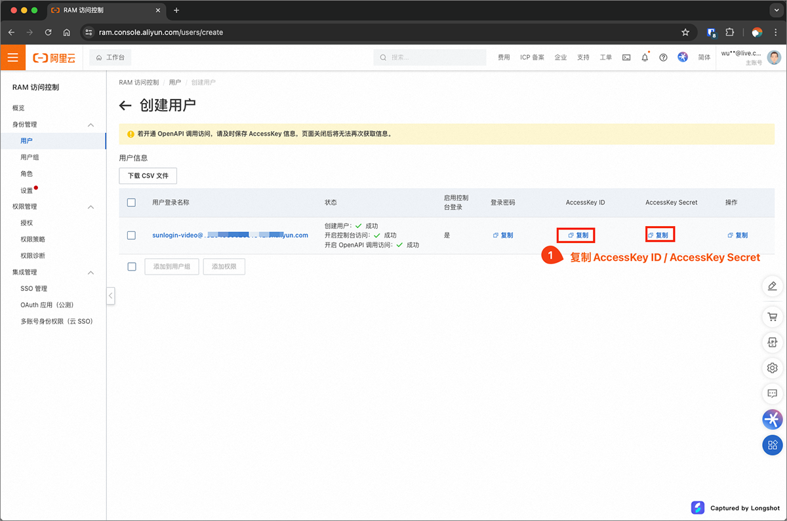Click the floating edit pencil icon
The image size is (787, 521).
(772, 286)
